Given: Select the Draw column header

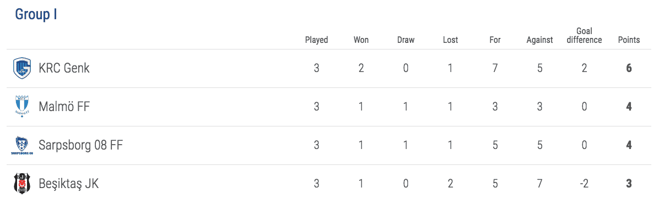Looking at the screenshot, I should pos(406,40).
